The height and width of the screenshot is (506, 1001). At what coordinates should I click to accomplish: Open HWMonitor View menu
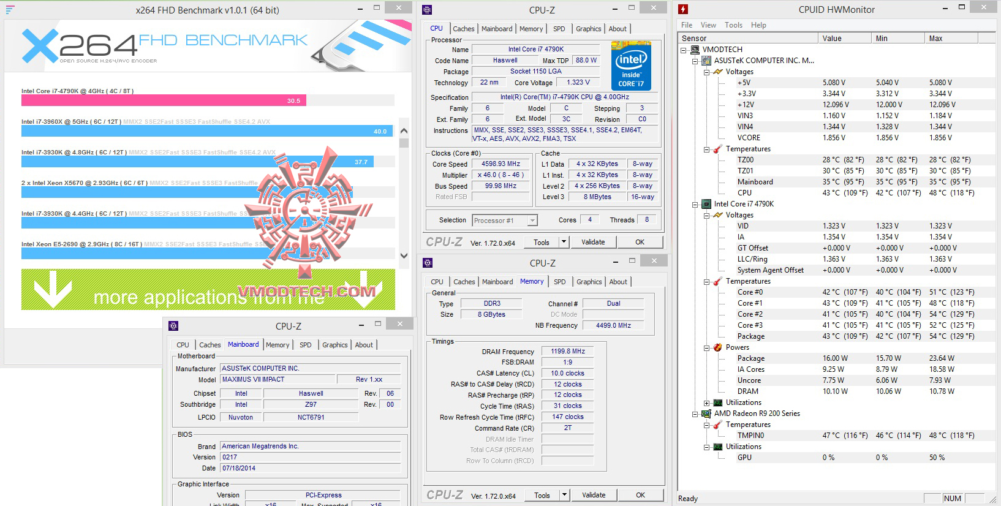pyautogui.click(x=708, y=25)
